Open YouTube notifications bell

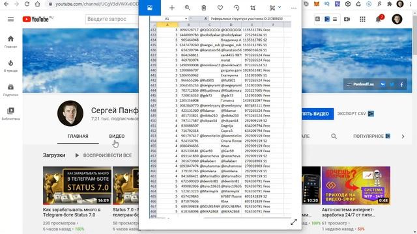click(x=379, y=19)
